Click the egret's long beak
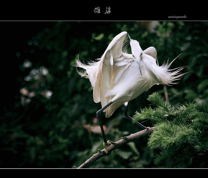Viewport: 208px width, 178px height. 139,67
